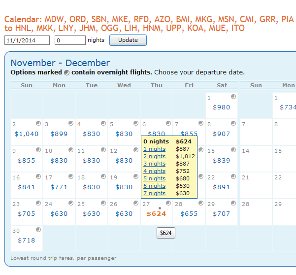This screenshot has width=296, height=275.
Task: Choose the $771 fare on November 17
Action: (x=59, y=187)
